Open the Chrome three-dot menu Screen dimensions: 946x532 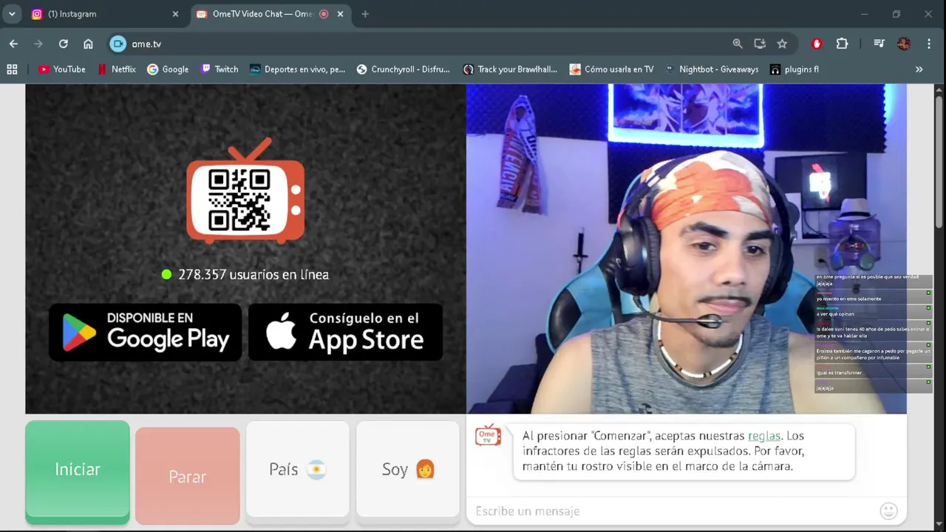(x=929, y=44)
